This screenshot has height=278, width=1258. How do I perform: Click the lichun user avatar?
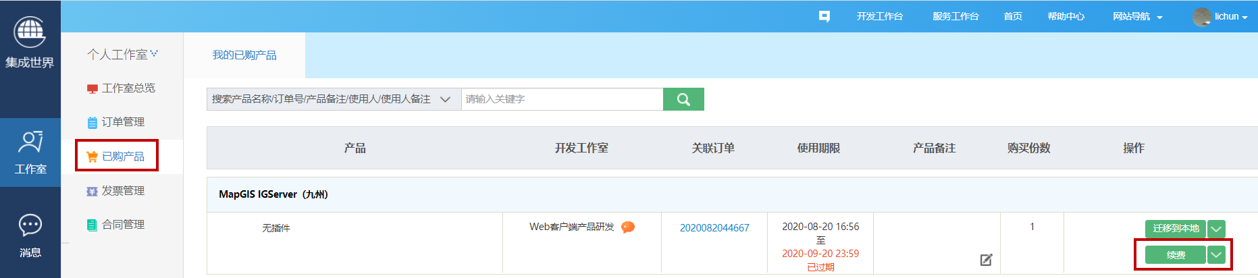click(1201, 17)
